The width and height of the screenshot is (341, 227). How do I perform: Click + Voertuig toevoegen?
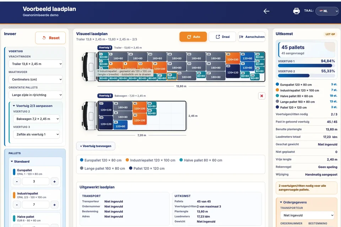(96, 146)
